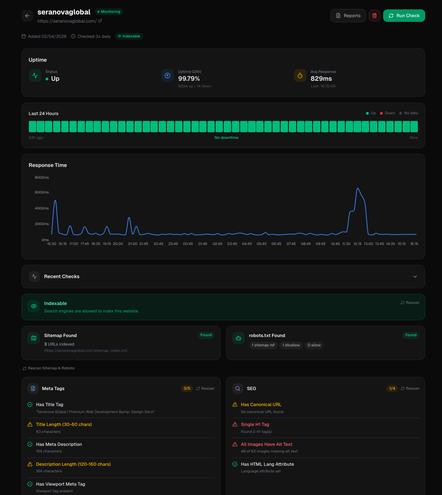The width and height of the screenshot is (442, 495).
Task: Select 'Has Canonical URL' row text
Action: (x=261, y=405)
